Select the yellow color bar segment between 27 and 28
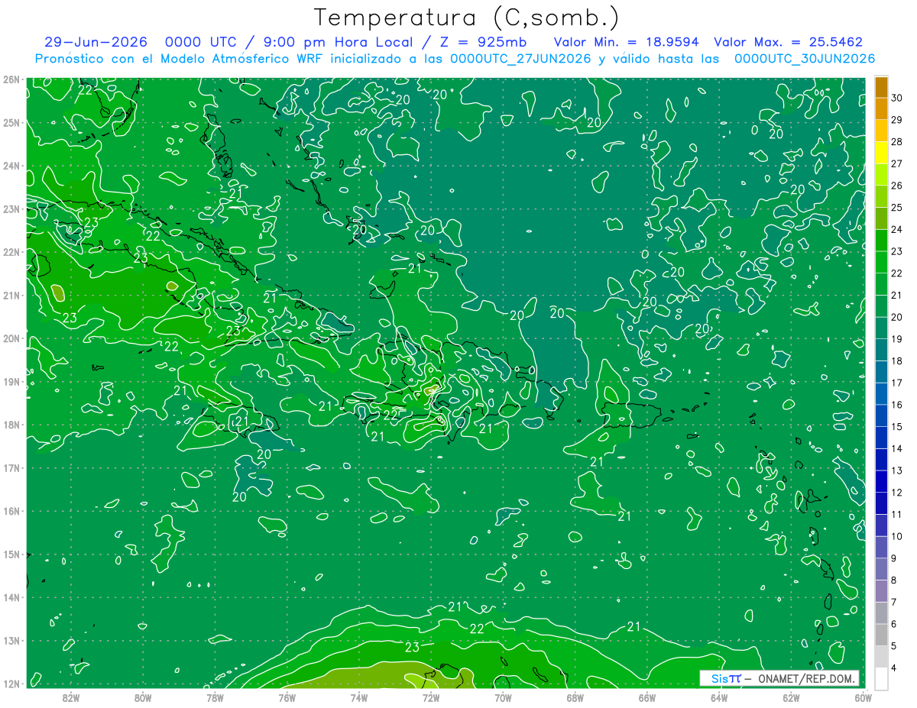 click(x=882, y=153)
